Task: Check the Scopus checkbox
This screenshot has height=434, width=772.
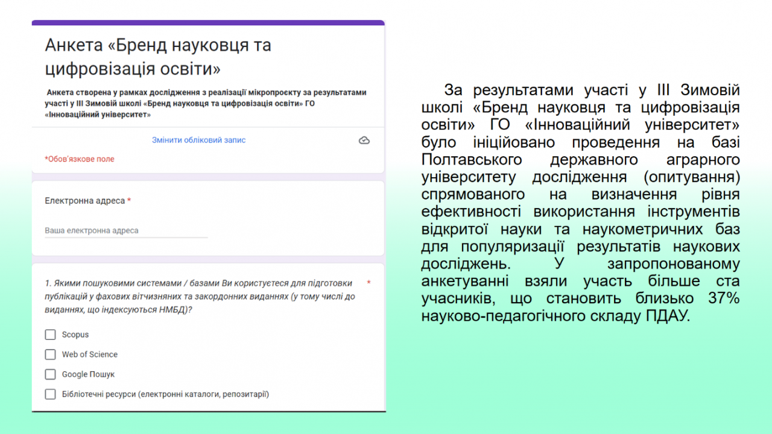Action: point(51,335)
